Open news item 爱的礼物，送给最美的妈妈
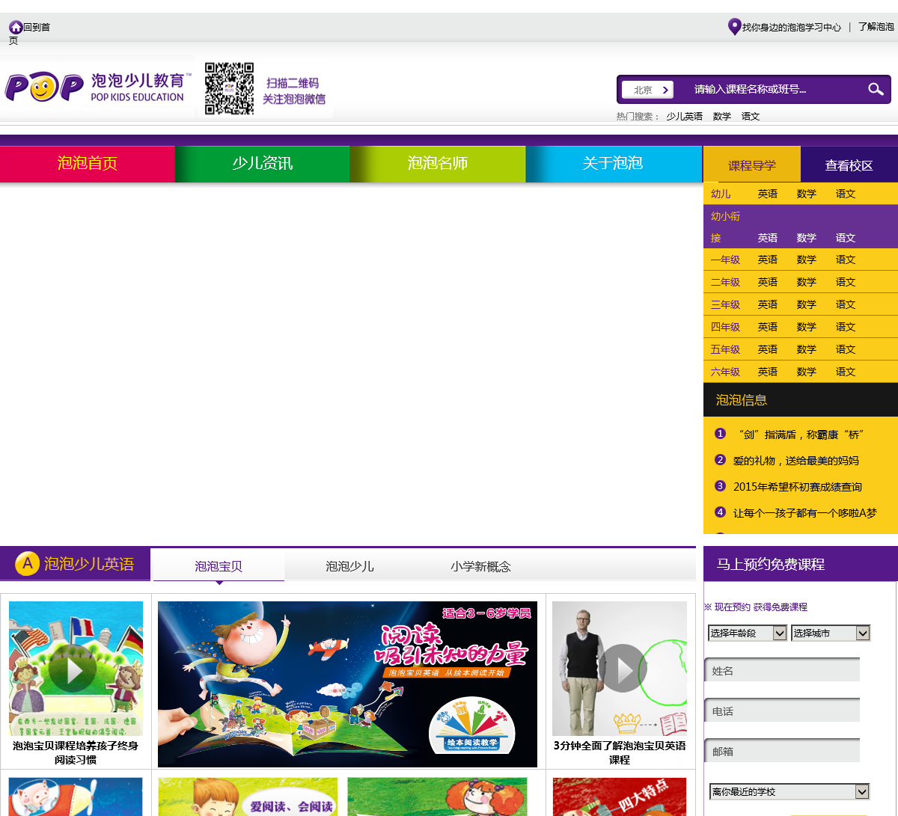Viewport: 898px width, 816px height. [x=796, y=461]
